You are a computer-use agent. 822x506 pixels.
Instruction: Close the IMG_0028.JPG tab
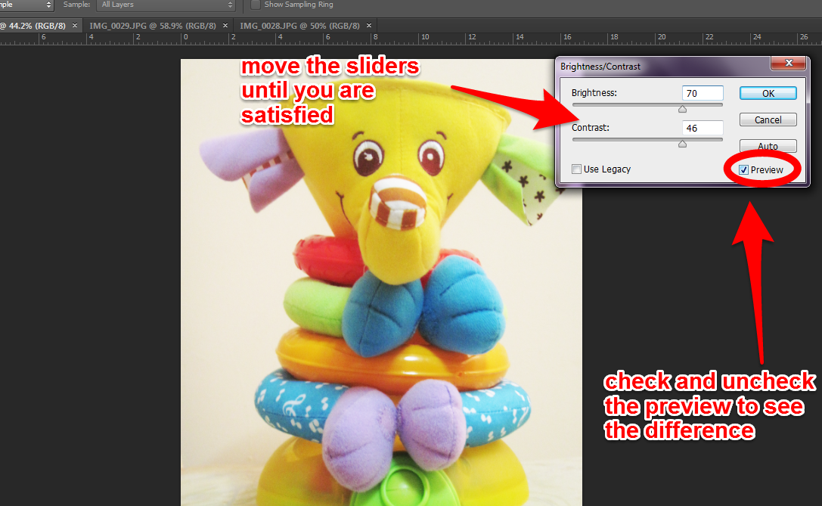click(369, 25)
